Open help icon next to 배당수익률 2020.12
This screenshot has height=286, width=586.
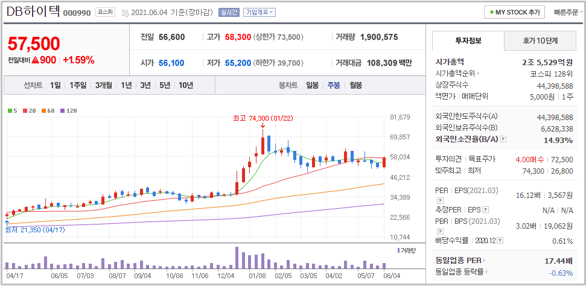[500, 241]
